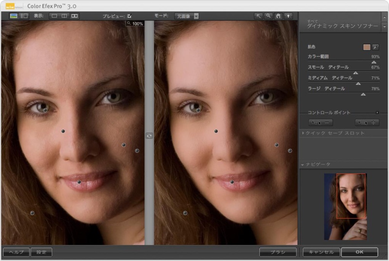Select hair control point in left preview
The width and height of the screenshot is (389, 261).
(32, 213)
